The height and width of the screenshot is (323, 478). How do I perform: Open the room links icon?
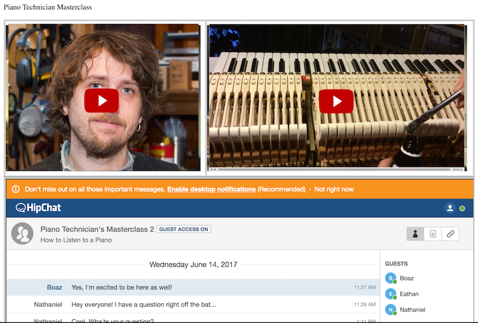(x=450, y=234)
